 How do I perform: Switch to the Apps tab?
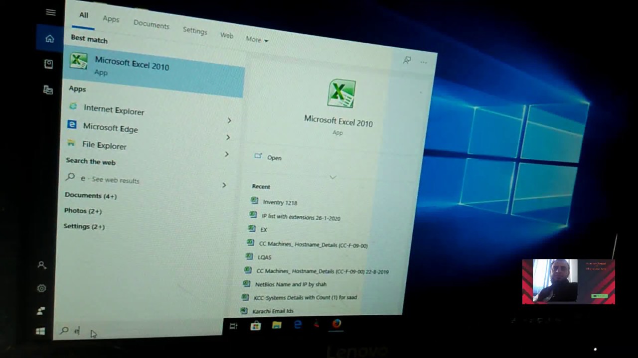tap(111, 18)
